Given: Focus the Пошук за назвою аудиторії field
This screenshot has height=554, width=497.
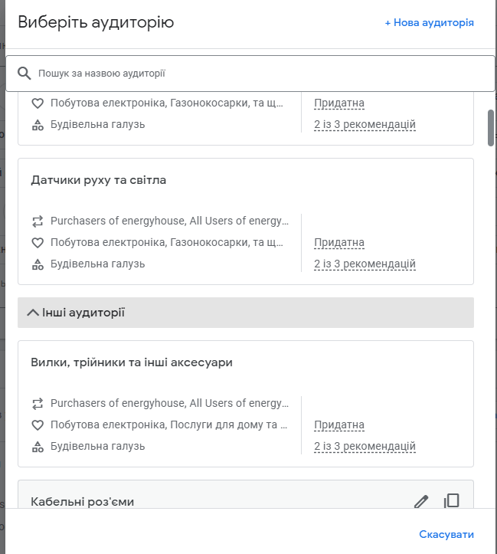Looking at the screenshot, I should (x=253, y=74).
